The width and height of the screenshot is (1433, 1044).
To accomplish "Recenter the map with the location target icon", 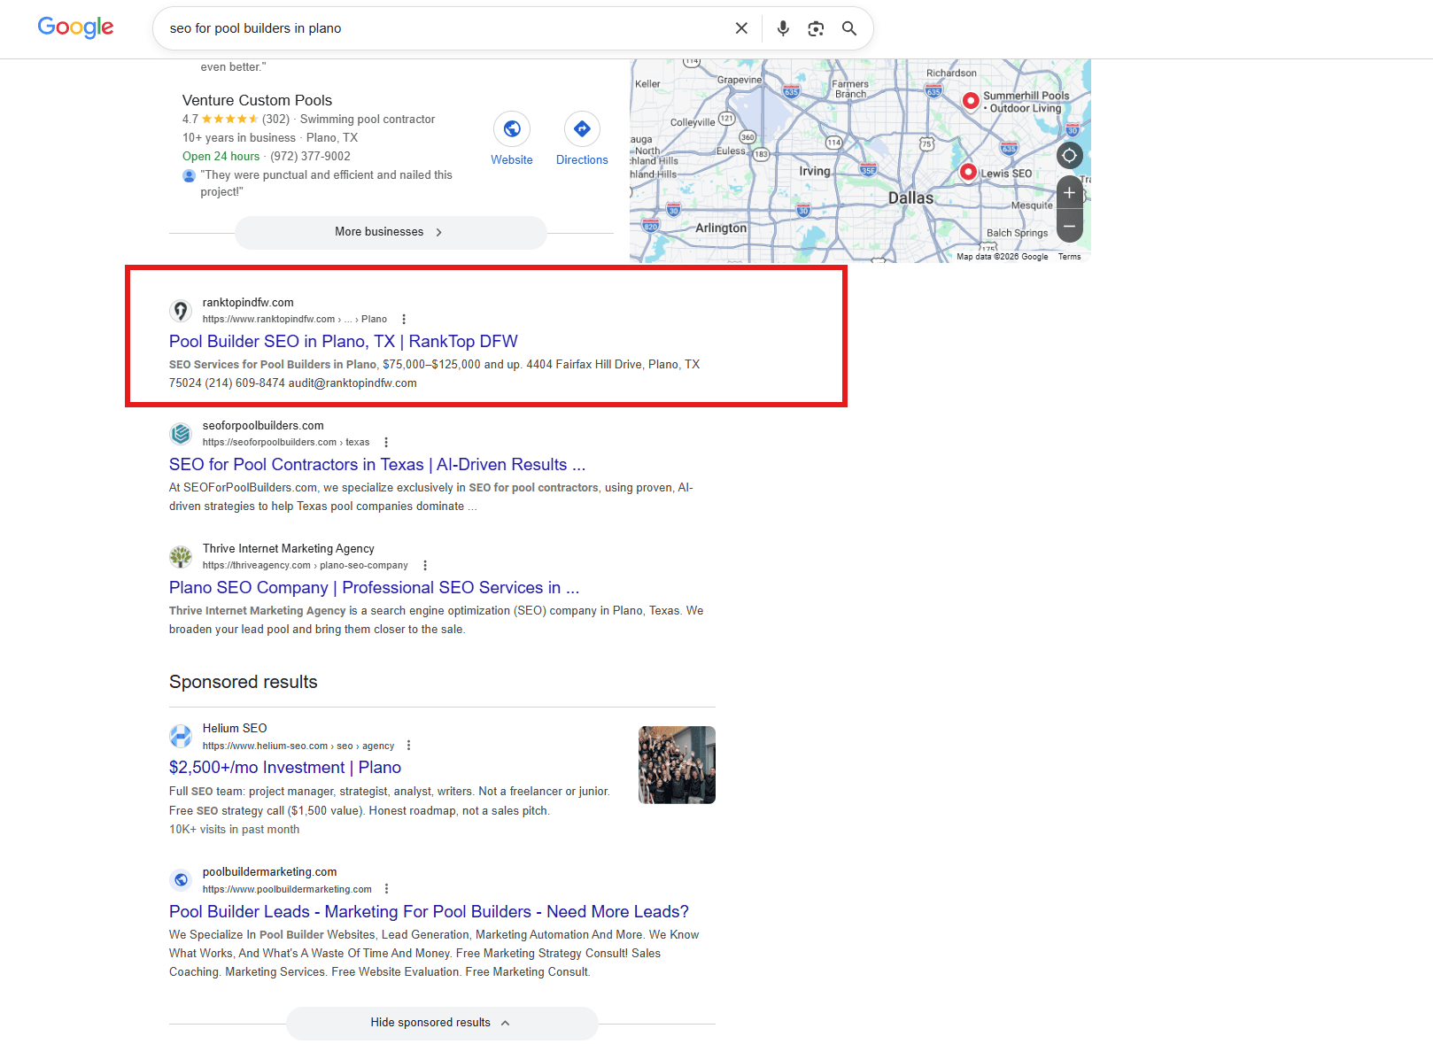I will (1069, 156).
